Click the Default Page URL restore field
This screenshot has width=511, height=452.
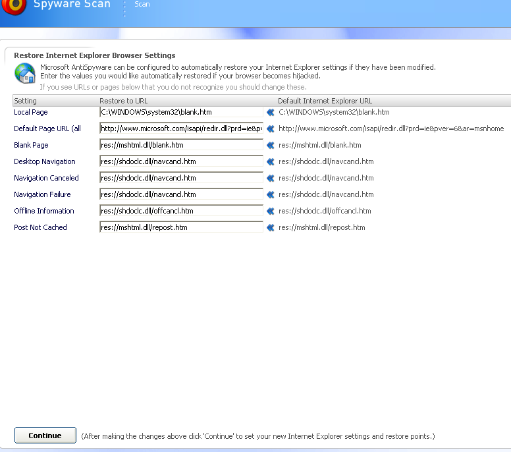point(181,128)
